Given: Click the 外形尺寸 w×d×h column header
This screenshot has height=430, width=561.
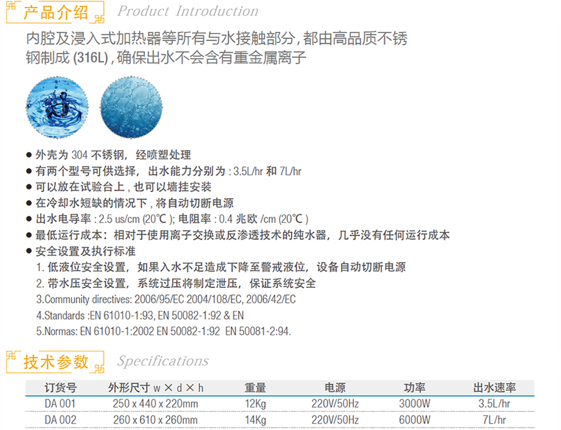Looking at the screenshot, I should 155,388.
